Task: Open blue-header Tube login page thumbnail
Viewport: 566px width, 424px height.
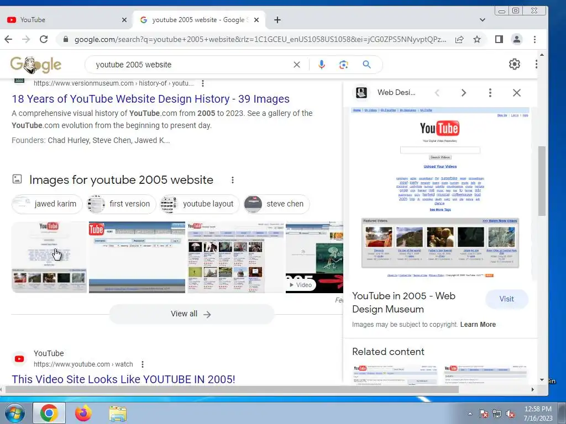Action: [137, 257]
